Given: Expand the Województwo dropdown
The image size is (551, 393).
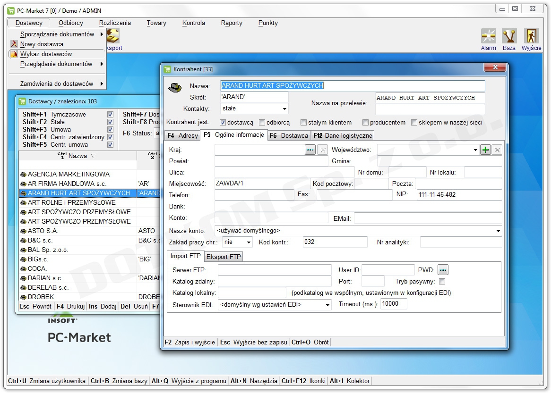Looking at the screenshot, I should (x=475, y=150).
